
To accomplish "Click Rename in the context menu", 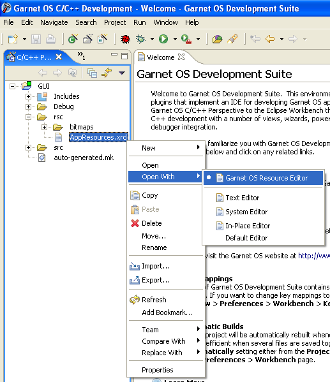I will point(165,247).
